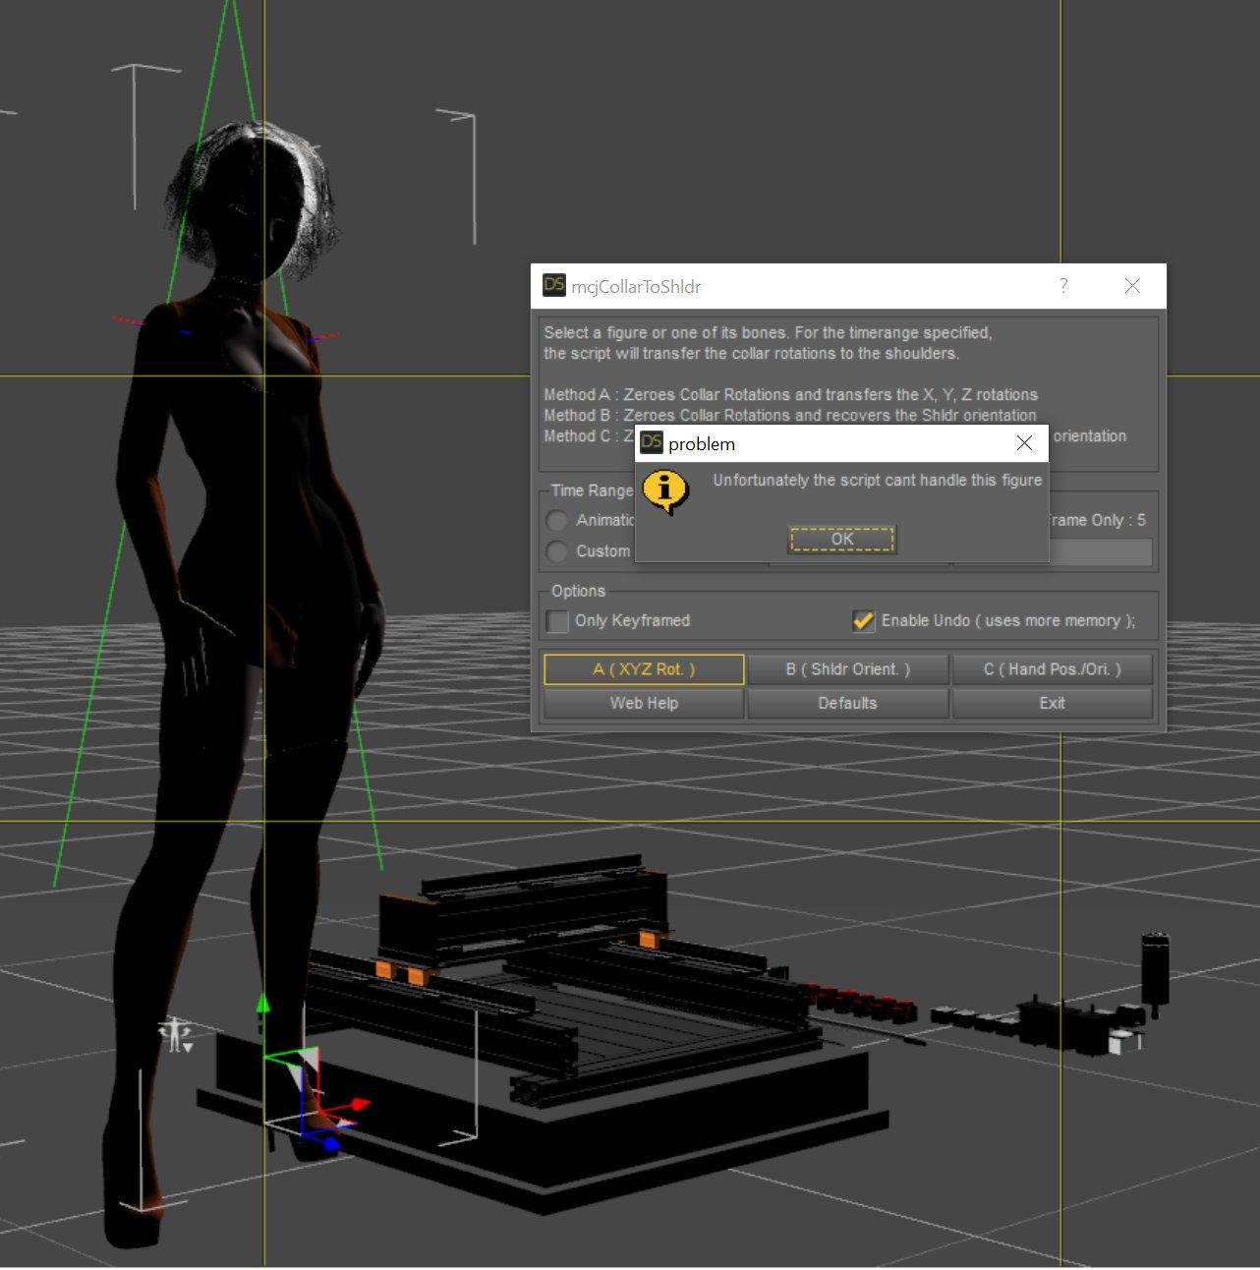Click the red X-axis arrow of the gizmo

click(360, 1105)
